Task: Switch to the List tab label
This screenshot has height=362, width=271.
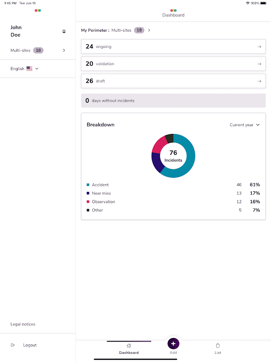Action: (x=218, y=352)
